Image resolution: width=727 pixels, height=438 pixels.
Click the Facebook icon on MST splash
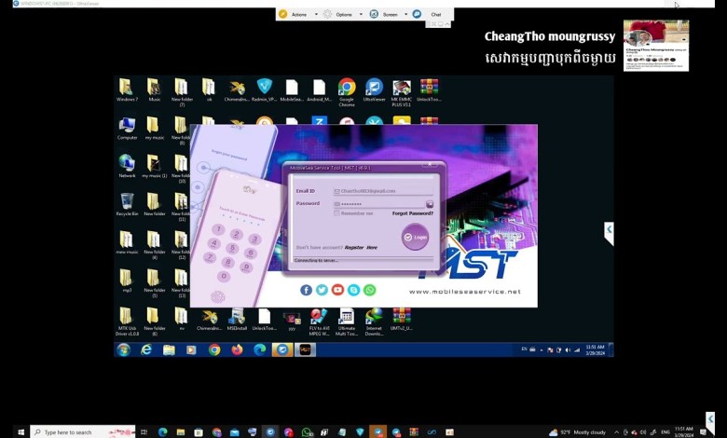click(x=306, y=290)
